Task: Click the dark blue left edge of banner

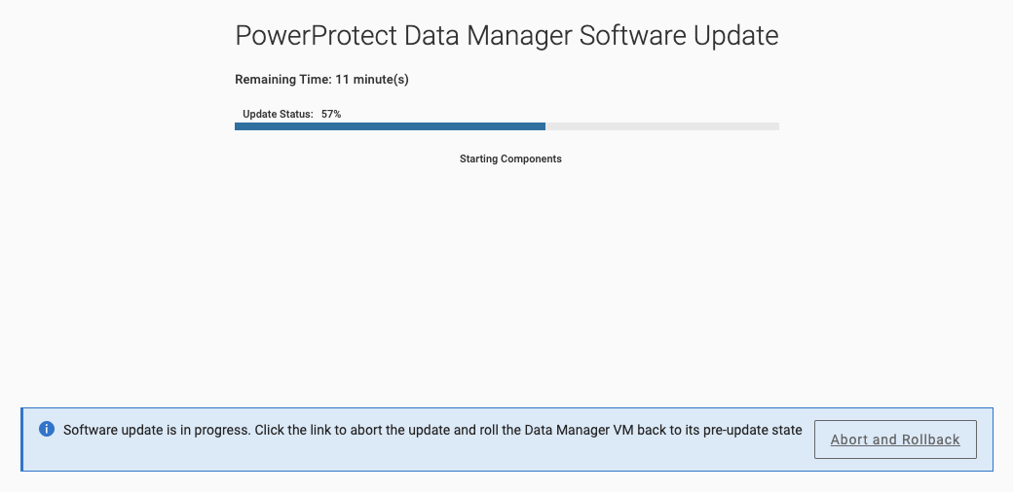Action: (x=22, y=439)
